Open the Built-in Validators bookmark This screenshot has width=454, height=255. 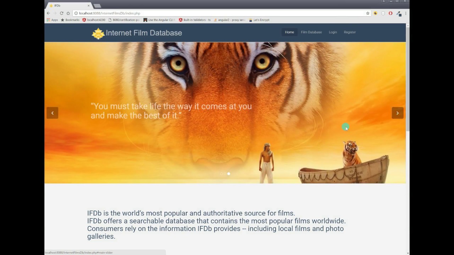pyautogui.click(x=195, y=20)
